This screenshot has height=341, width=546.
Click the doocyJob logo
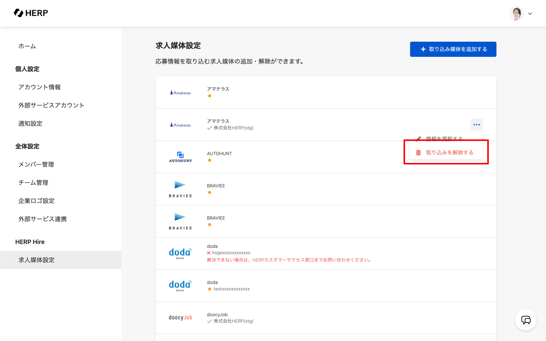pyautogui.click(x=180, y=318)
